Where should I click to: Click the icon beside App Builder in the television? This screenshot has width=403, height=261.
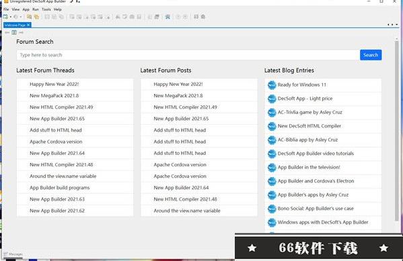coord(272,168)
